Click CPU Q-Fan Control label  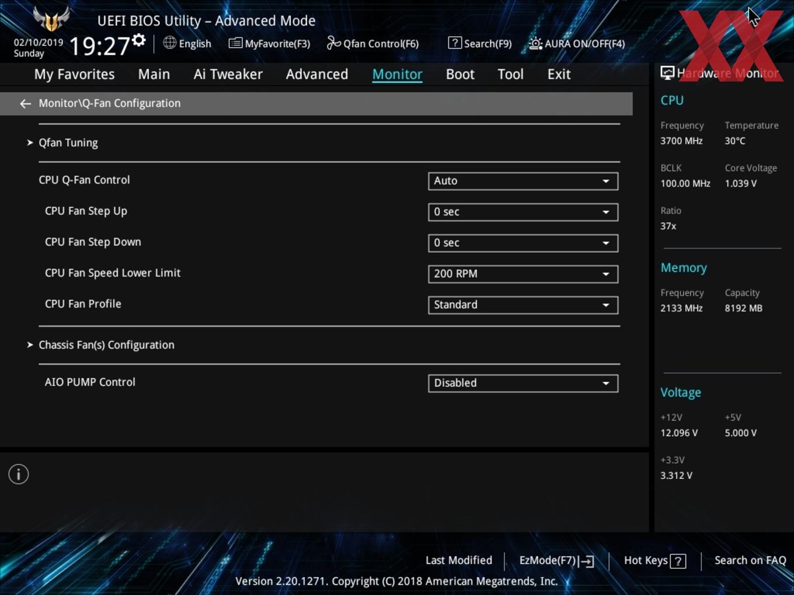point(84,180)
